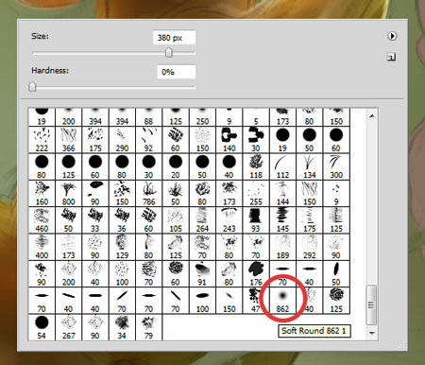Choose the tree-shaped brush labeled 800
The width and height of the screenshot is (425, 365).
68,194
